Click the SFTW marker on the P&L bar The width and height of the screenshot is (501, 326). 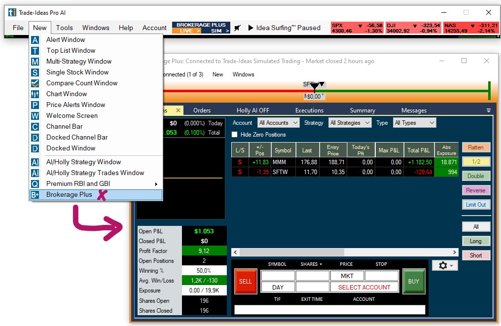click(x=314, y=85)
